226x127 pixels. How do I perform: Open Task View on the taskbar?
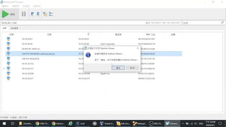click(13, 123)
